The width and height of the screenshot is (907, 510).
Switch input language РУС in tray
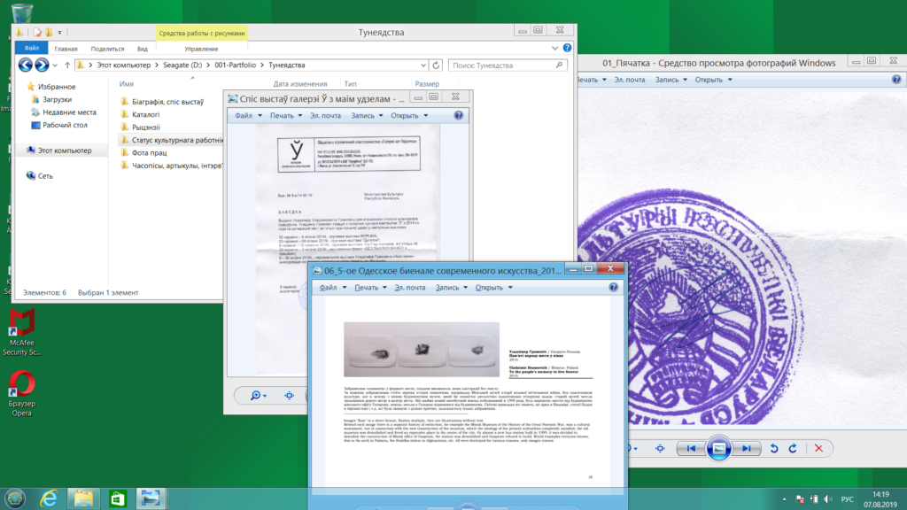click(848, 499)
